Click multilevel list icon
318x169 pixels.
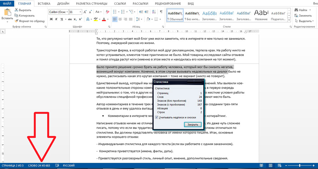point(132,12)
